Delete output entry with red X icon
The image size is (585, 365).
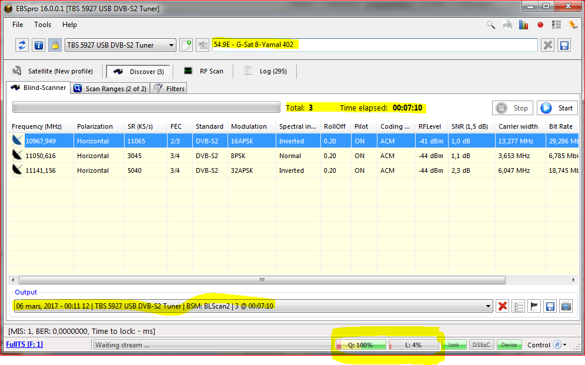tap(503, 306)
